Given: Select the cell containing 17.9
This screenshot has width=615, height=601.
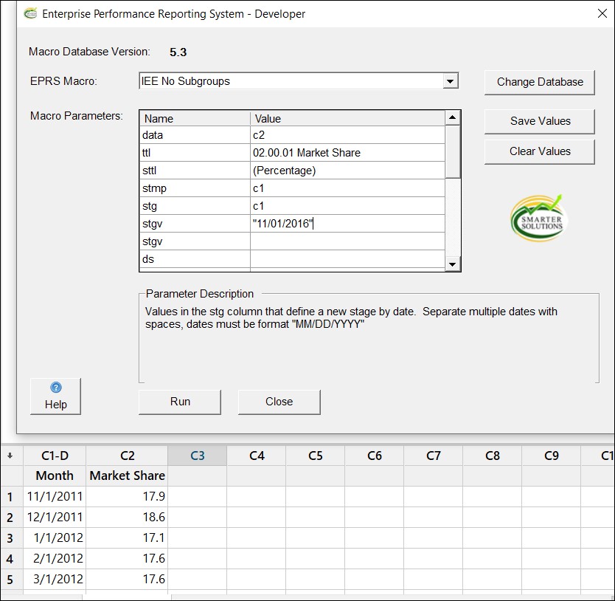Looking at the screenshot, I should point(127,496).
